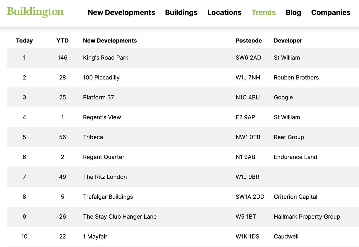Click developer St William for King's Road Park
This screenshot has height=247, width=359.
point(287,58)
